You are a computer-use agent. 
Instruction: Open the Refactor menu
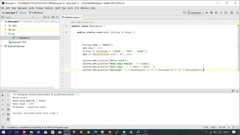49,8
